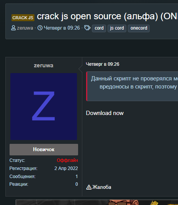Click the clock icon before thread date
The height and width of the screenshot is (205, 178).
40,28
